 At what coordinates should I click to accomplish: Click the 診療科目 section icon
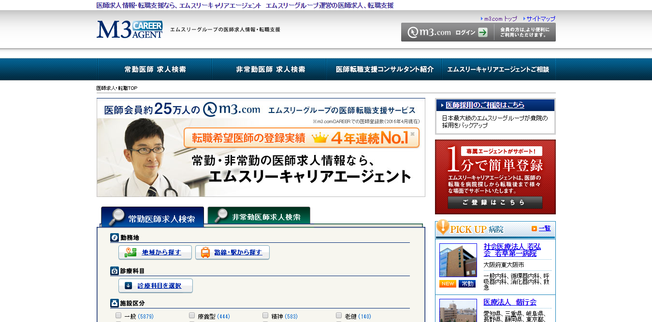pos(115,271)
